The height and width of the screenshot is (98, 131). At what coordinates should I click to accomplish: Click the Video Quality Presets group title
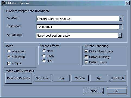tap(20, 71)
